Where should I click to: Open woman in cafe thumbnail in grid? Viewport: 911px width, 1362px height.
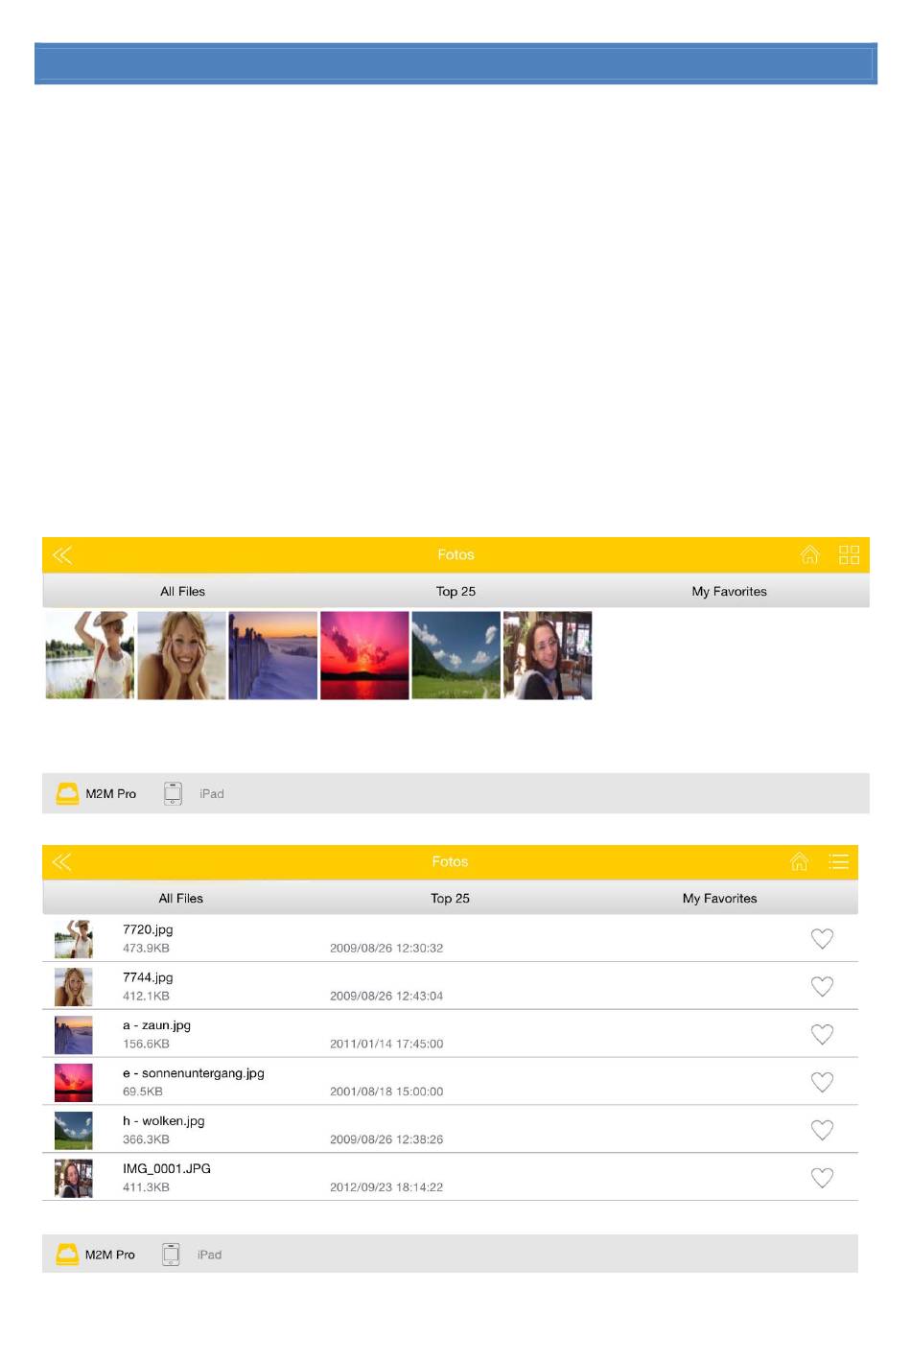coord(548,655)
